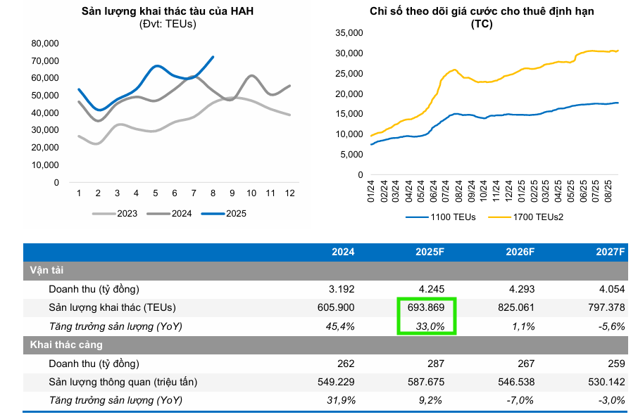Select the 33,0% growth cell
Screen dimensions: 638x417
(430, 326)
